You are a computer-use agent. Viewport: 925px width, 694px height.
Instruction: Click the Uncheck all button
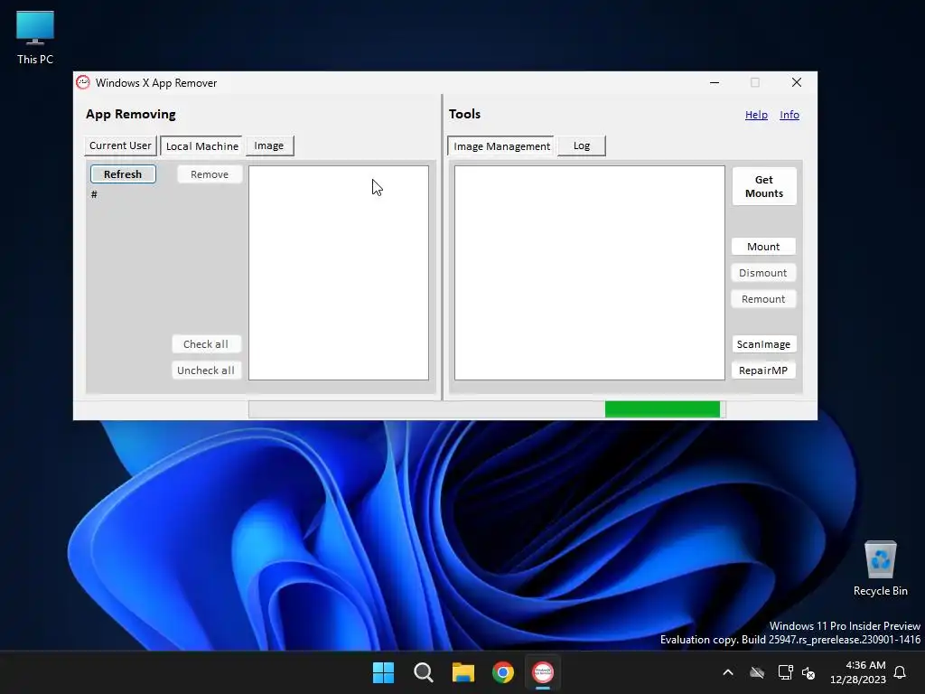206,370
